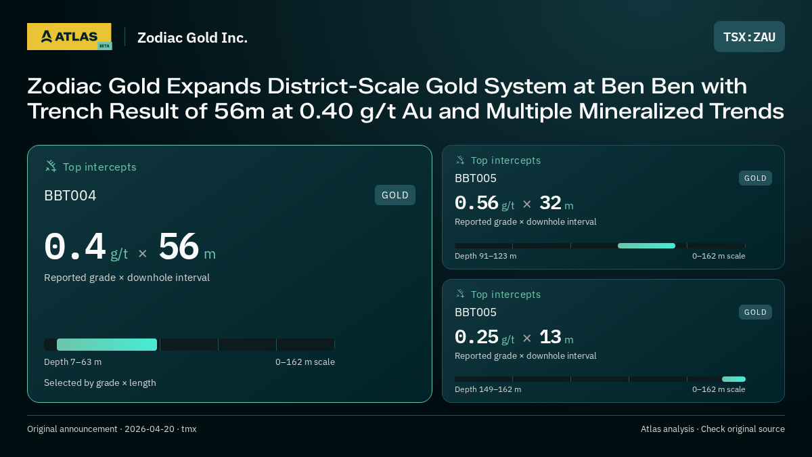Click the 'Depth 7–63 m' label
This screenshot has height=457, width=812.
coord(72,362)
